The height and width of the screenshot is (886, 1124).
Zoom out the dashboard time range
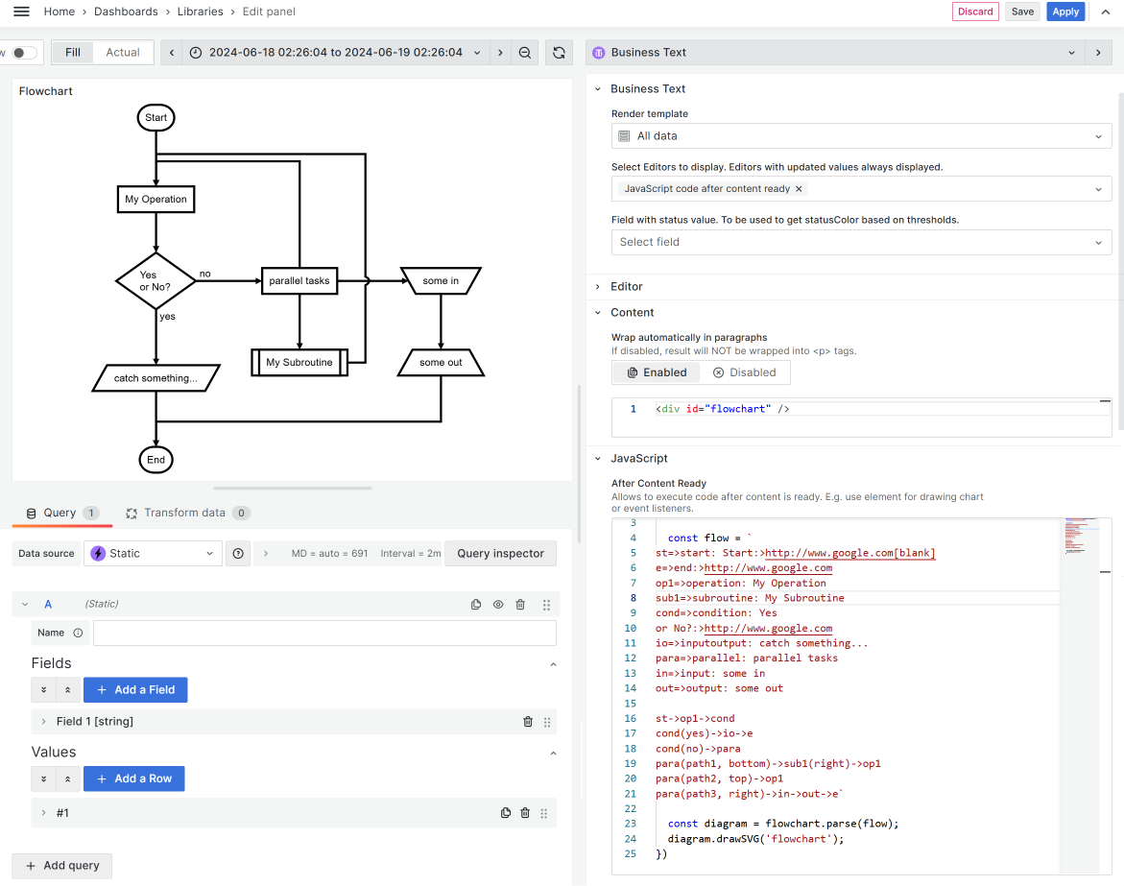point(525,53)
